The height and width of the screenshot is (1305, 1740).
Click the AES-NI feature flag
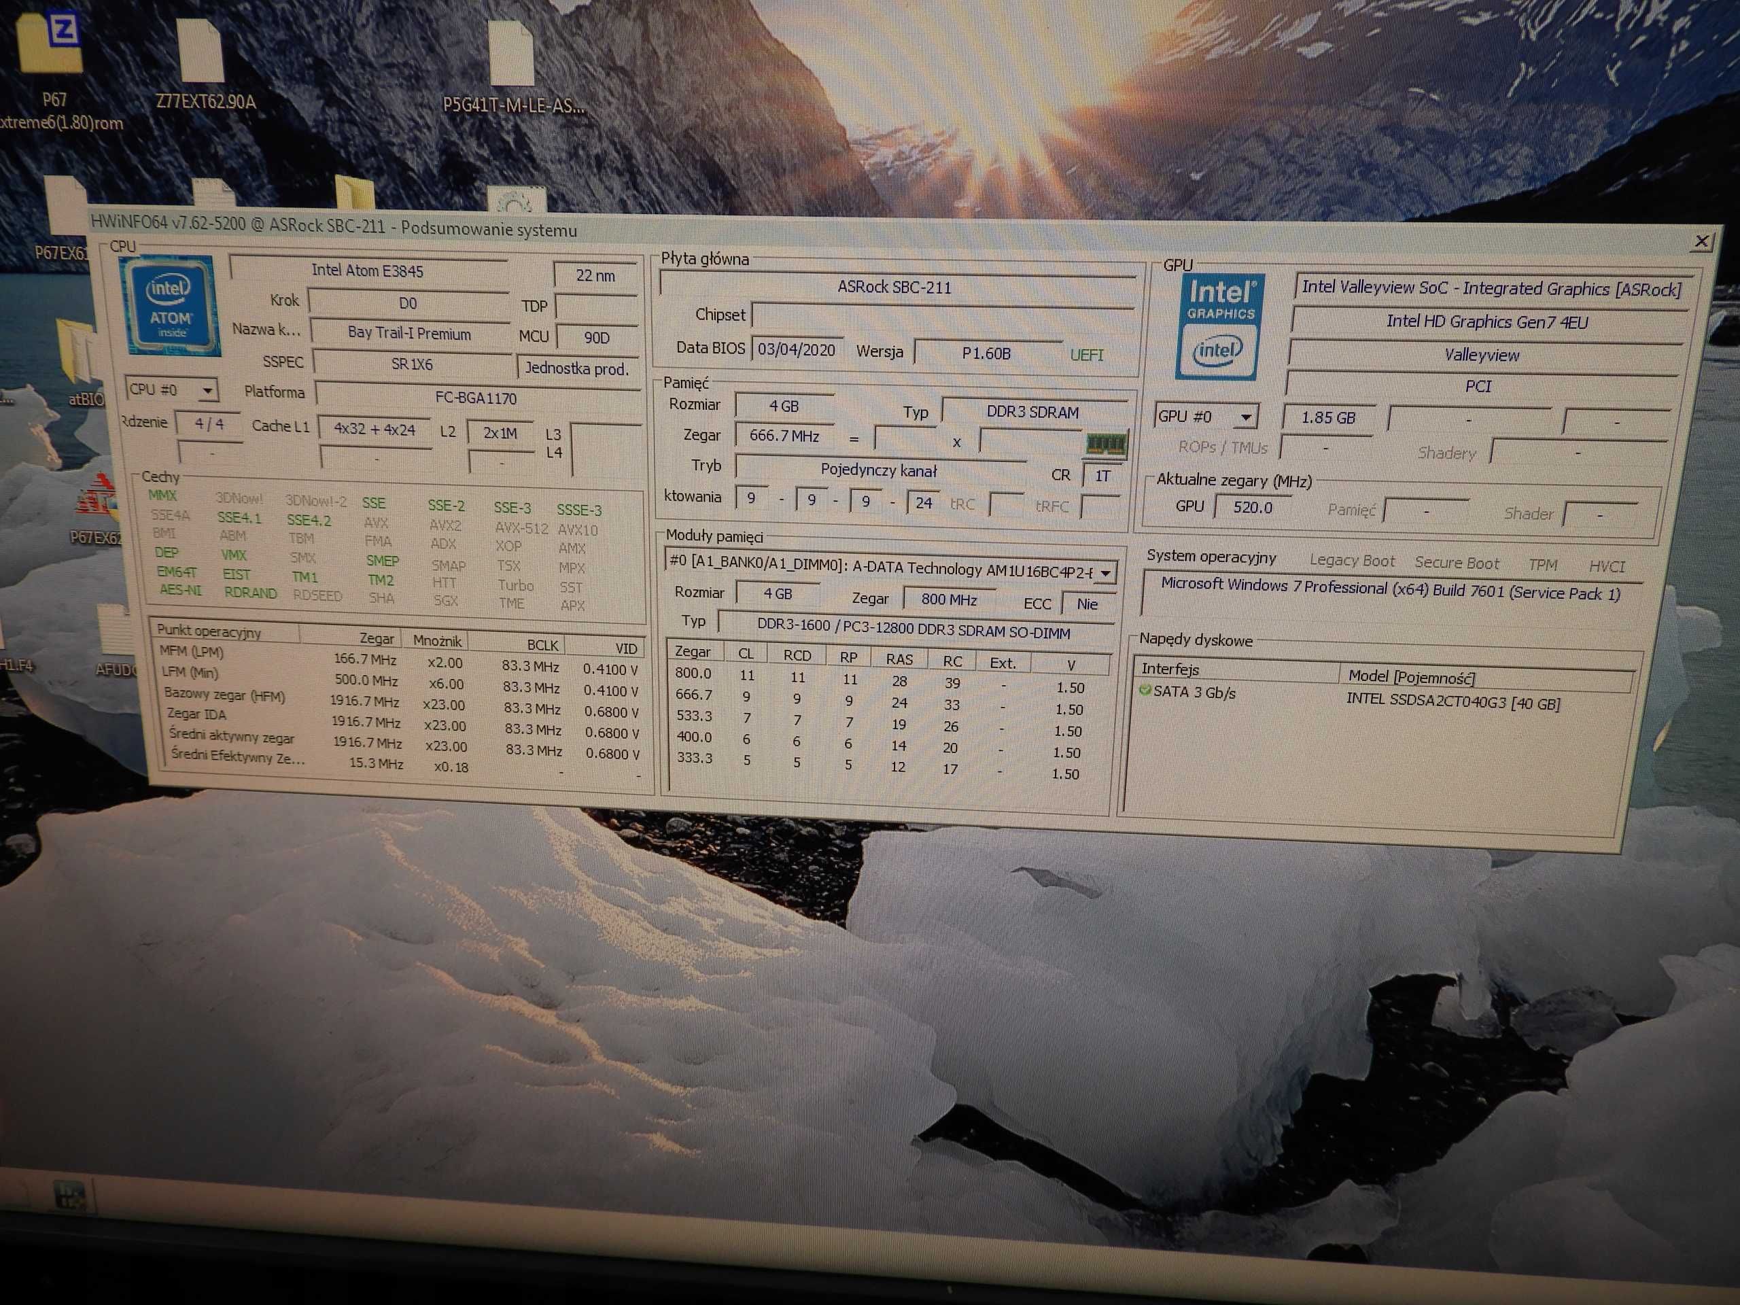[180, 590]
